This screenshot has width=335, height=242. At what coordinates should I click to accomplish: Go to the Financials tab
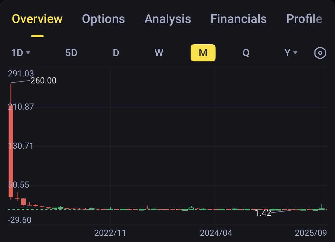pos(238,19)
